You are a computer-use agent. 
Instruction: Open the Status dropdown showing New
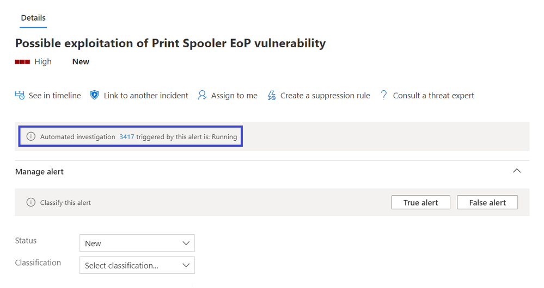tap(137, 243)
